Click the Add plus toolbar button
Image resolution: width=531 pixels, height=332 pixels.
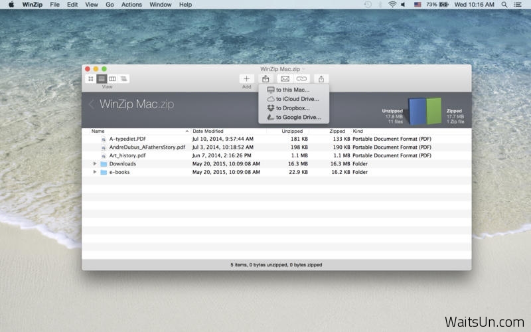[246, 79]
